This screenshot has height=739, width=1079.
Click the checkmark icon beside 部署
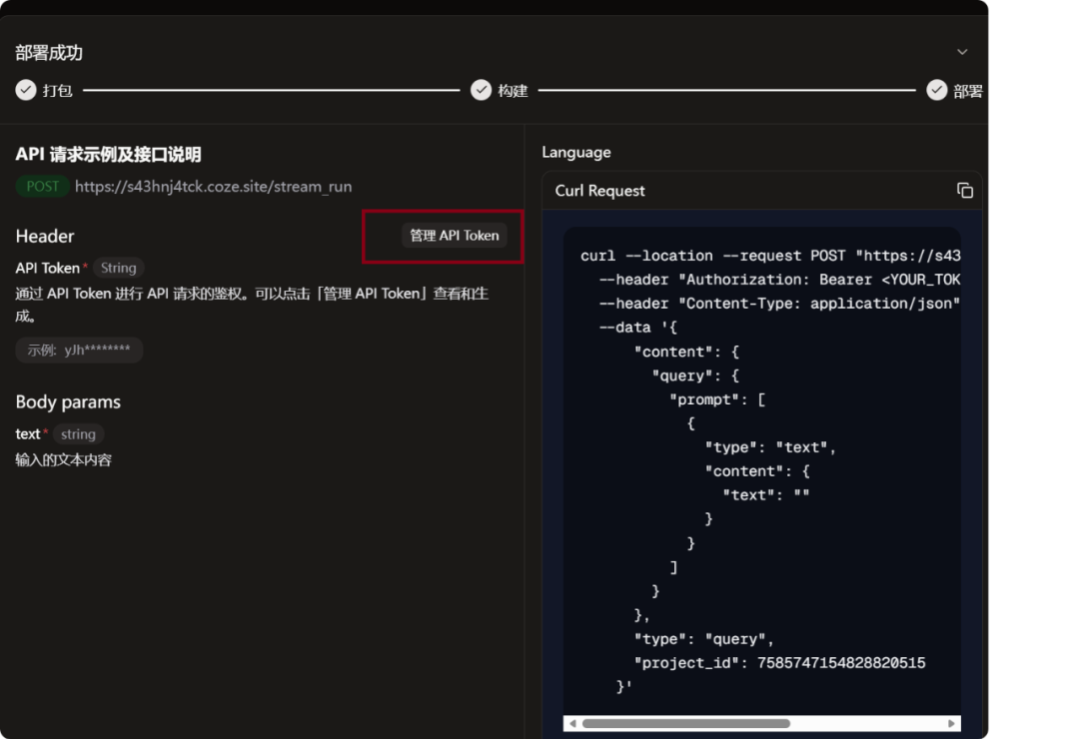click(x=936, y=91)
